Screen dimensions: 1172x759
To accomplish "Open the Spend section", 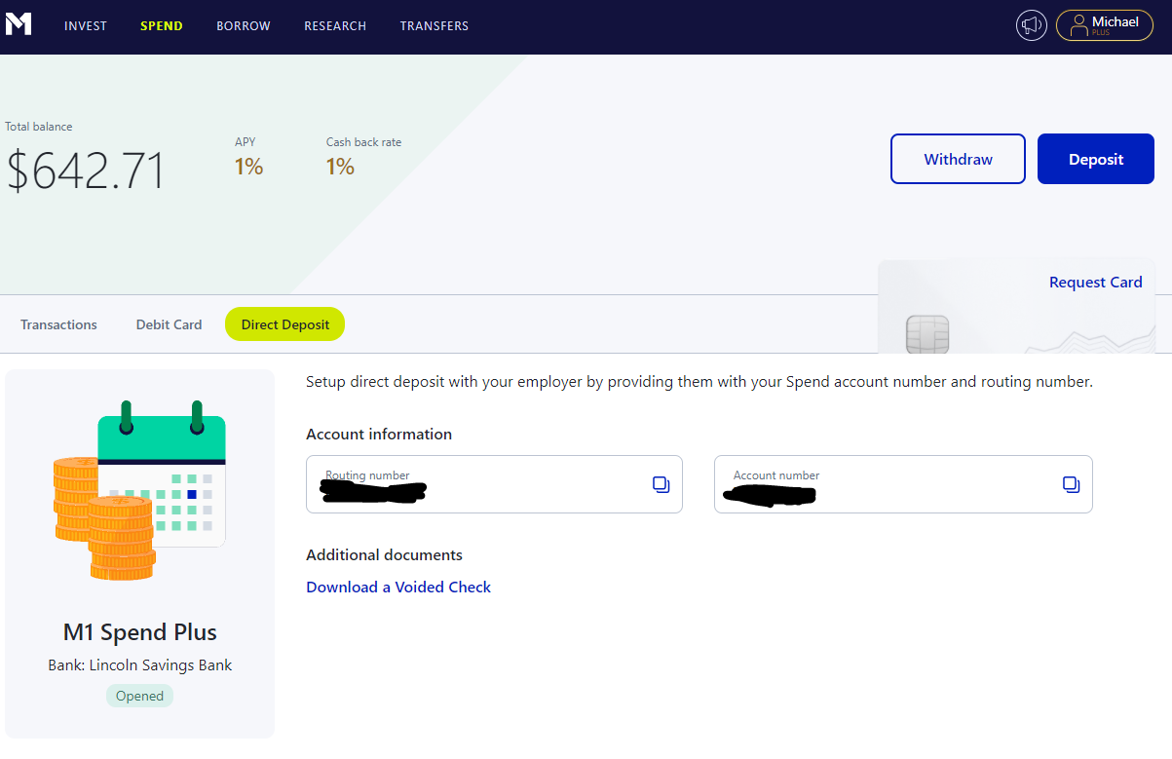I will pos(162,26).
